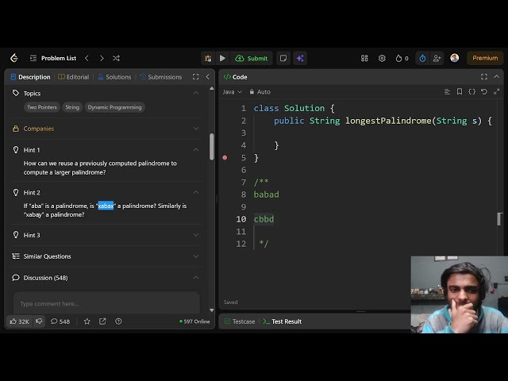Collapse the Discussion (548) section
Image resolution: width=508 pixels, height=381 pixels.
pyautogui.click(x=196, y=278)
